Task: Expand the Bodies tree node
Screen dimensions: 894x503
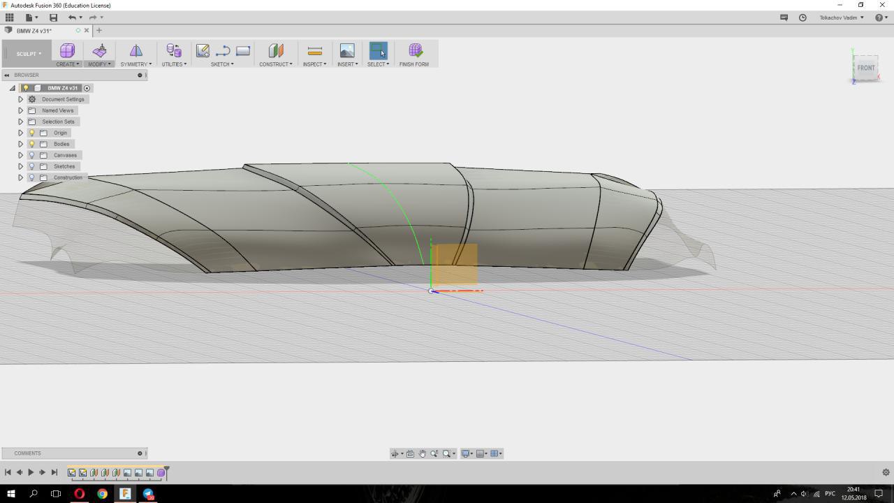Action: tap(20, 144)
